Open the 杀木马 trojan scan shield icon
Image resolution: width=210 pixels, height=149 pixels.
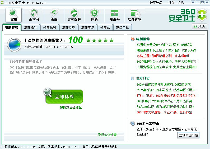pyautogui.click(x=34, y=15)
